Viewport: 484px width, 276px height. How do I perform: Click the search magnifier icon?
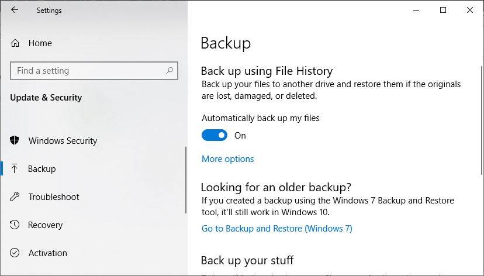coord(170,71)
